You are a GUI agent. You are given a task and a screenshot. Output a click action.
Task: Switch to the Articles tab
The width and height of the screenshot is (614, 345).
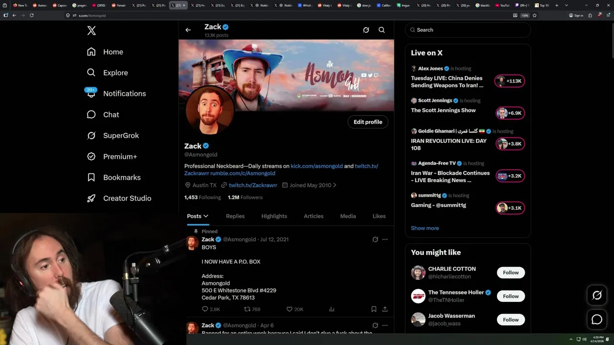(x=314, y=216)
